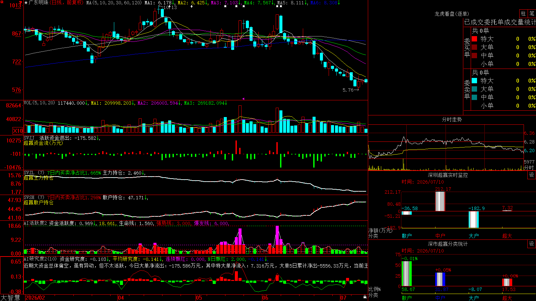Click the 分时走势 panel title
This screenshot has width=536, height=301.
(x=452, y=119)
